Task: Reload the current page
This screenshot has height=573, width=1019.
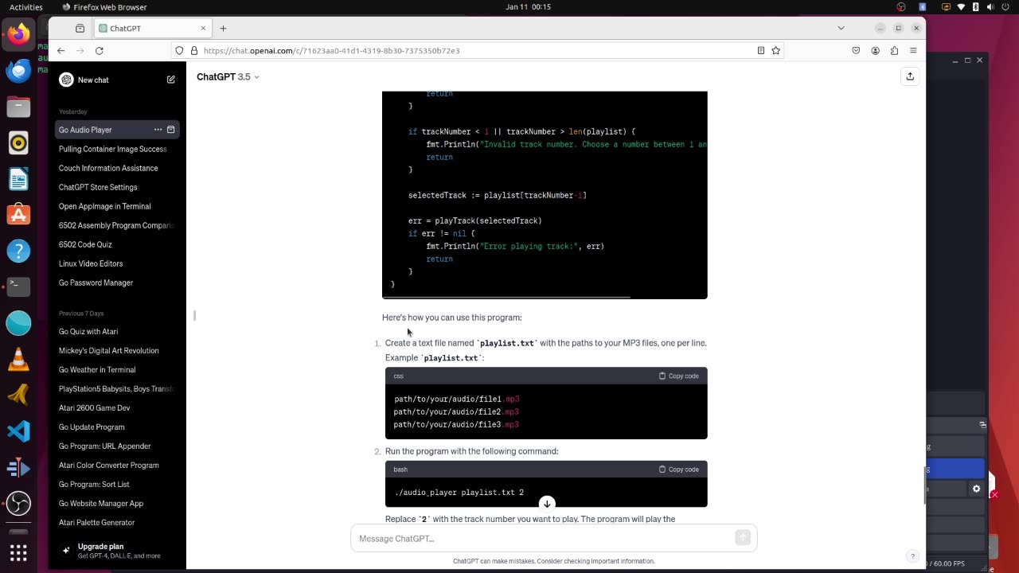Action: (x=100, y=50)
